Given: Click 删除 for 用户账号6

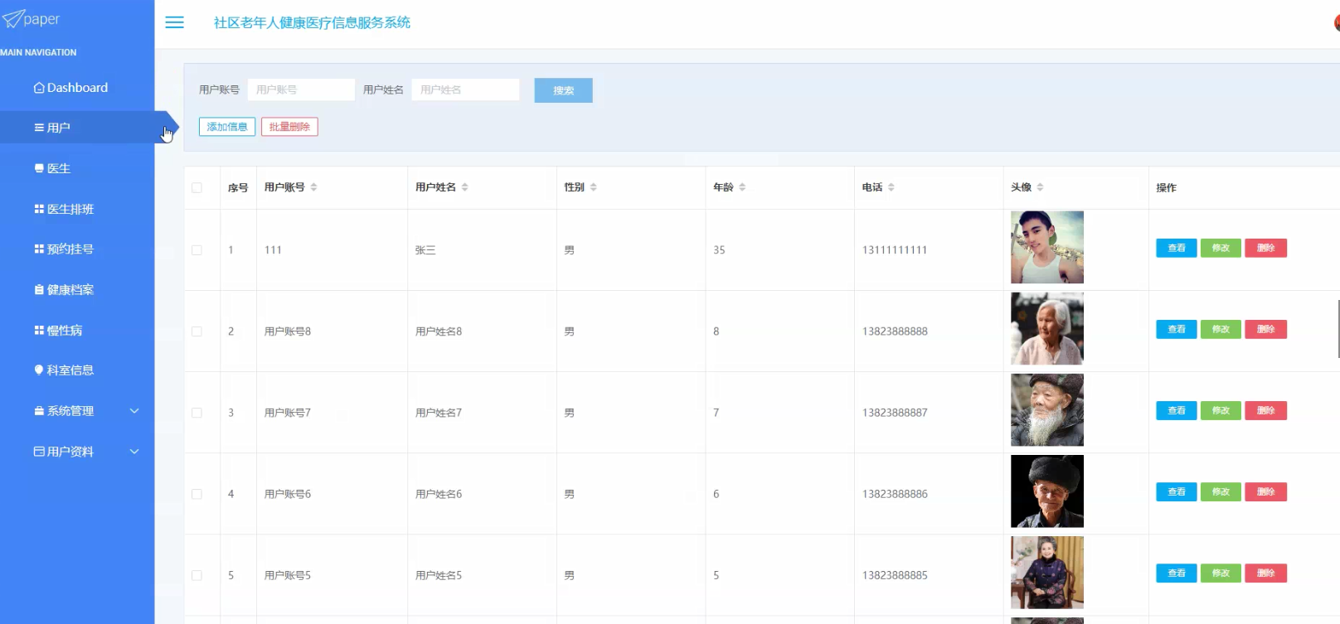Looking at the screenshot, I should (x=1265, y=491).
